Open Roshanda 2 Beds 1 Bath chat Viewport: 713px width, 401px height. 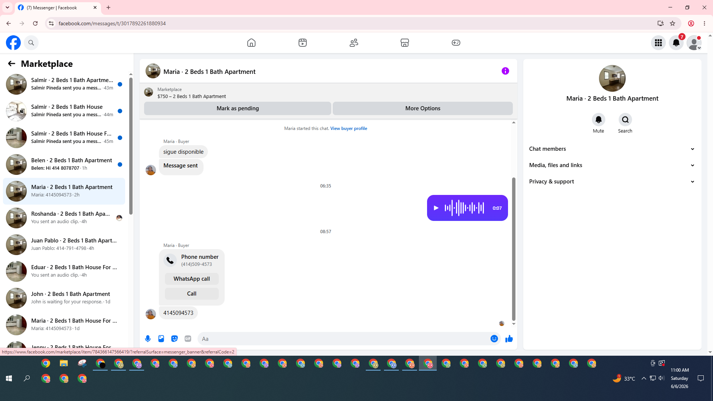tap(64, 218)
